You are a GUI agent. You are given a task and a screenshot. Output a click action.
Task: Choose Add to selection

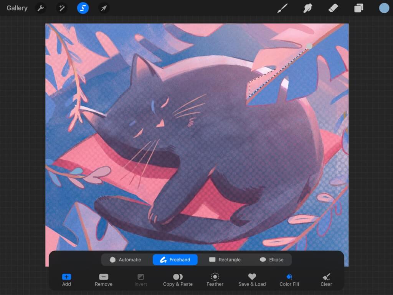tap(66, 280)
